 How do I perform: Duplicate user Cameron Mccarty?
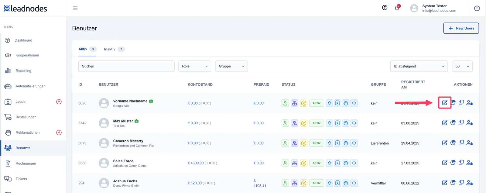[461, 143]
